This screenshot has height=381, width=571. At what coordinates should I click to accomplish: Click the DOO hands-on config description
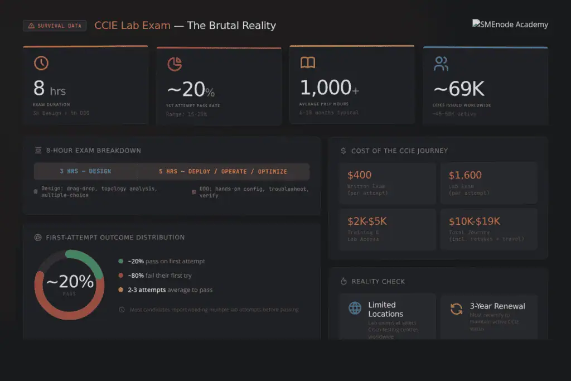point(254,192)
